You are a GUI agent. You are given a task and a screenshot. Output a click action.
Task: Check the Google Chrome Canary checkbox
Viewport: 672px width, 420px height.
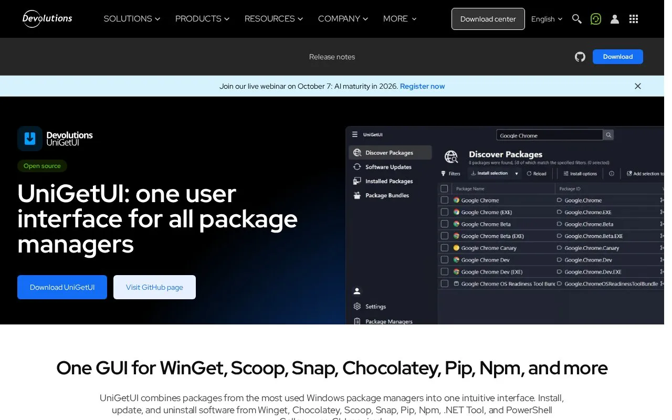click(444, 248)
